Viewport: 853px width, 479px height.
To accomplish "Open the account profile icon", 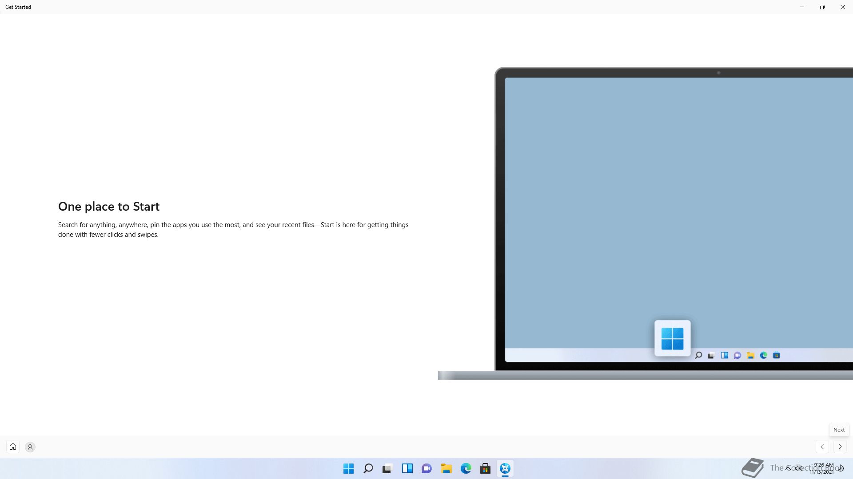I will point(30,447).
